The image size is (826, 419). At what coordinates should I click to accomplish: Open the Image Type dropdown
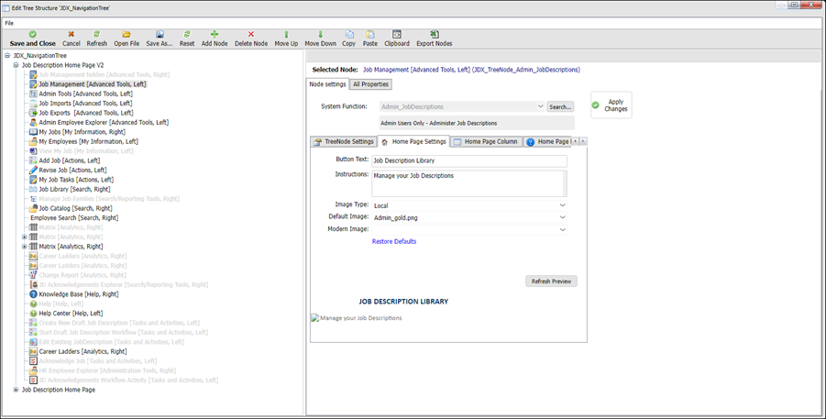pos(562,205)
